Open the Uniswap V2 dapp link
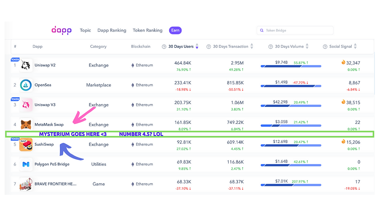 (45, 65)
